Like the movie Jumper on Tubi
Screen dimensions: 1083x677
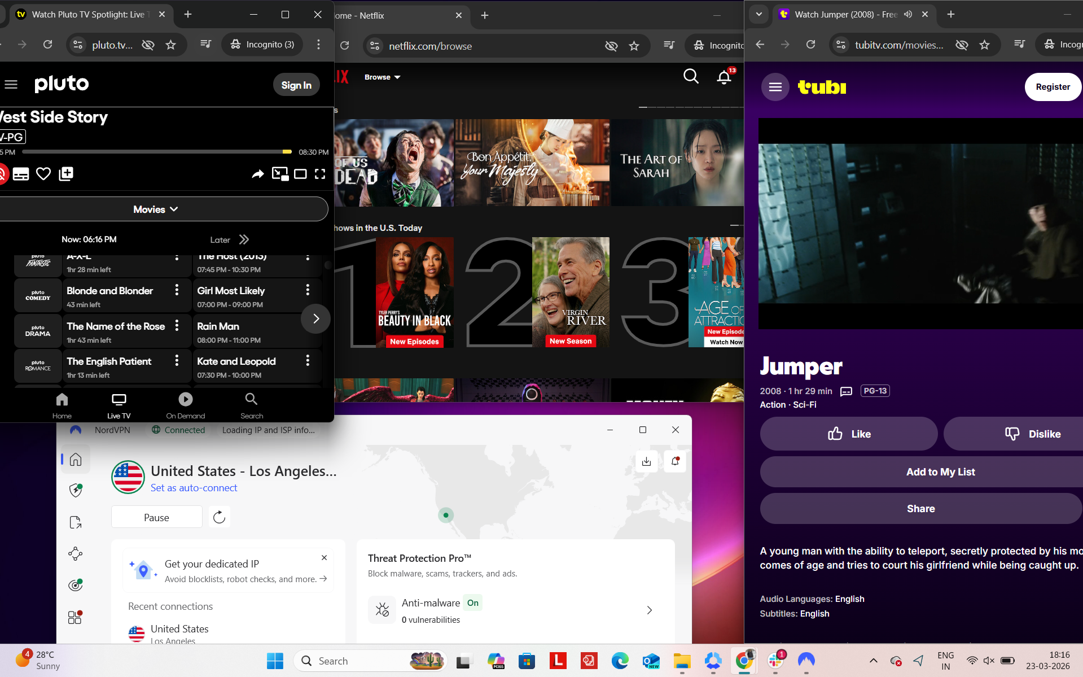[849, 434]
